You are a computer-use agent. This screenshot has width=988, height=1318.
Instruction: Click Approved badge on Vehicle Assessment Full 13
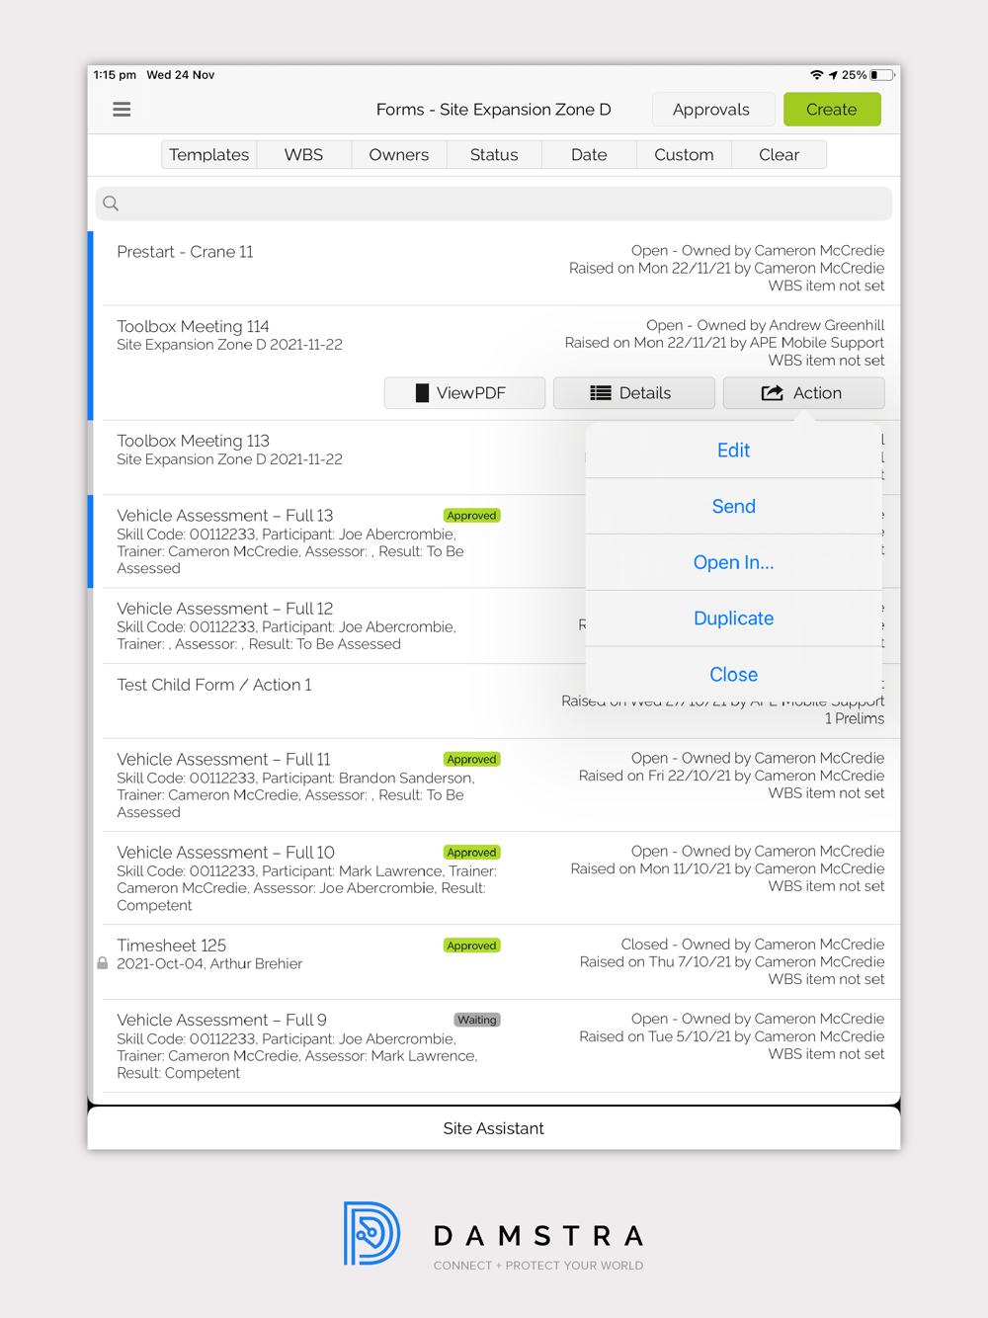point(471,516)
